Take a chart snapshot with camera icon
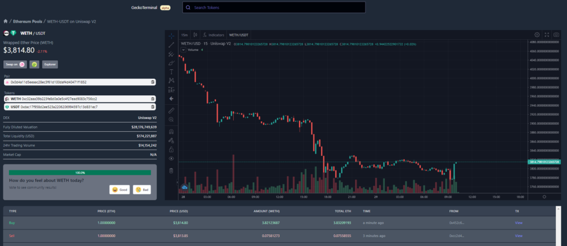Viewport: 567px width, 246px height. [556, 35]
